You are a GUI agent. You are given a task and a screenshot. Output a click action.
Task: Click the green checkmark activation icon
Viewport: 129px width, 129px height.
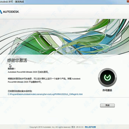(107, 77)
